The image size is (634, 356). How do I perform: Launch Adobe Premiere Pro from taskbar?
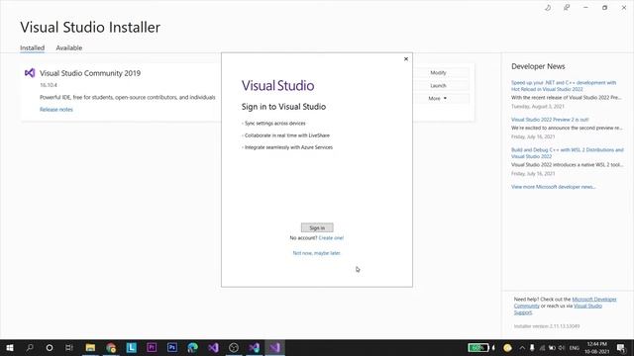click(x=152, y=347)
